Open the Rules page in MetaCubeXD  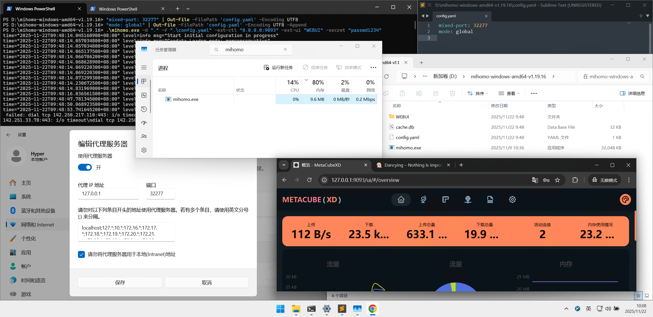tap(445, 199)
